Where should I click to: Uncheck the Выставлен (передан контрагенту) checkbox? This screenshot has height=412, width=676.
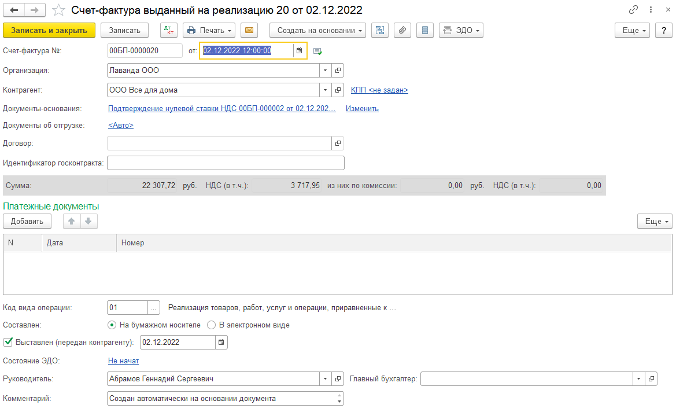pyautogui.click(x=8, y=342)
